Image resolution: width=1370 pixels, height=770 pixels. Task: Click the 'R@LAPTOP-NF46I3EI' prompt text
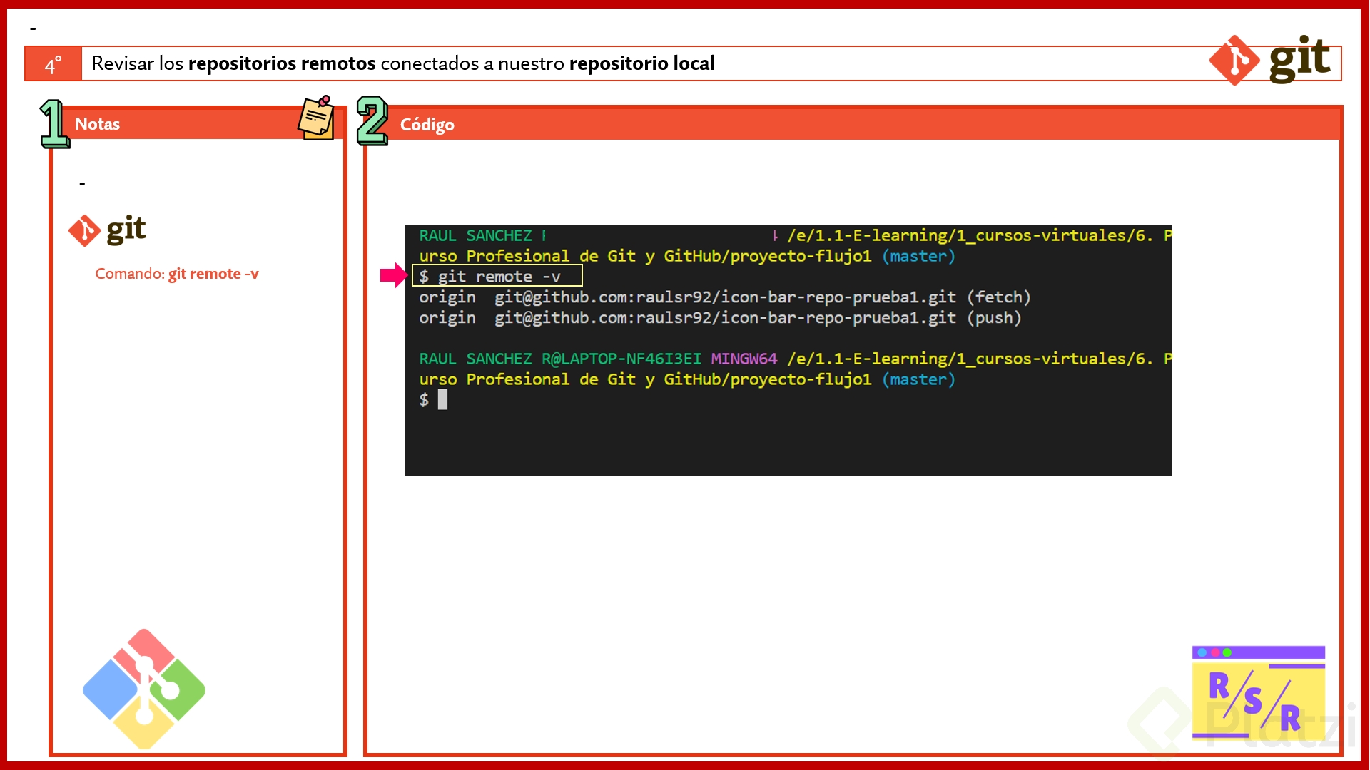point(621,359)
